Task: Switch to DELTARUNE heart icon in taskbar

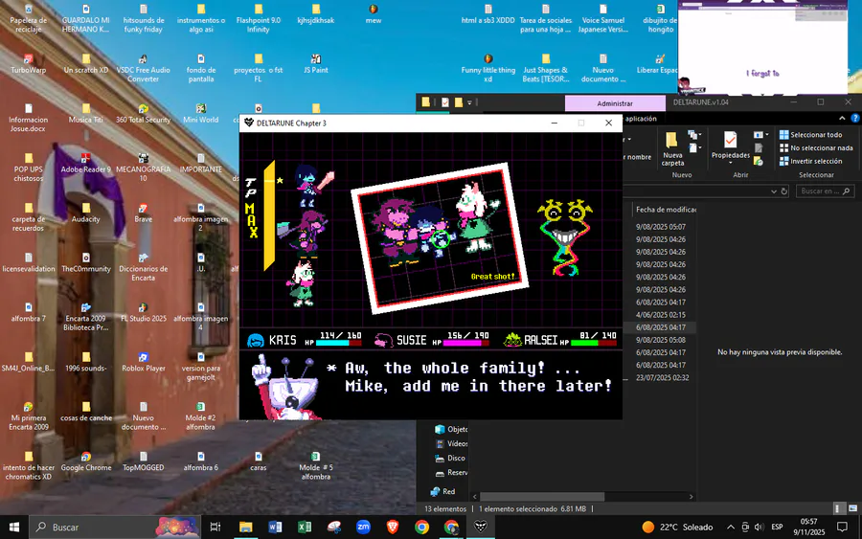Action: pyautogui.click(x=481, y=527)
